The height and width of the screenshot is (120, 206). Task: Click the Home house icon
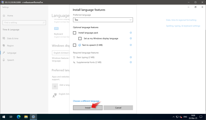pos(4,16)
